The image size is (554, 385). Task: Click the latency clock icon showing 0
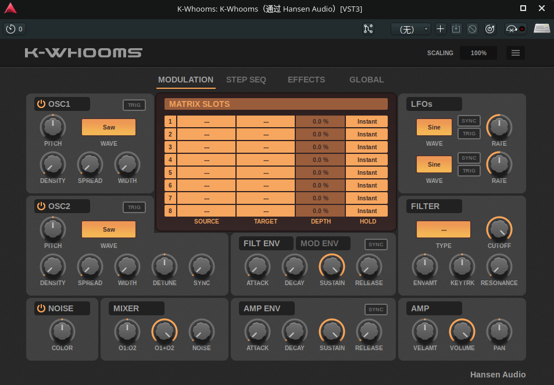[x=15, y=29]
